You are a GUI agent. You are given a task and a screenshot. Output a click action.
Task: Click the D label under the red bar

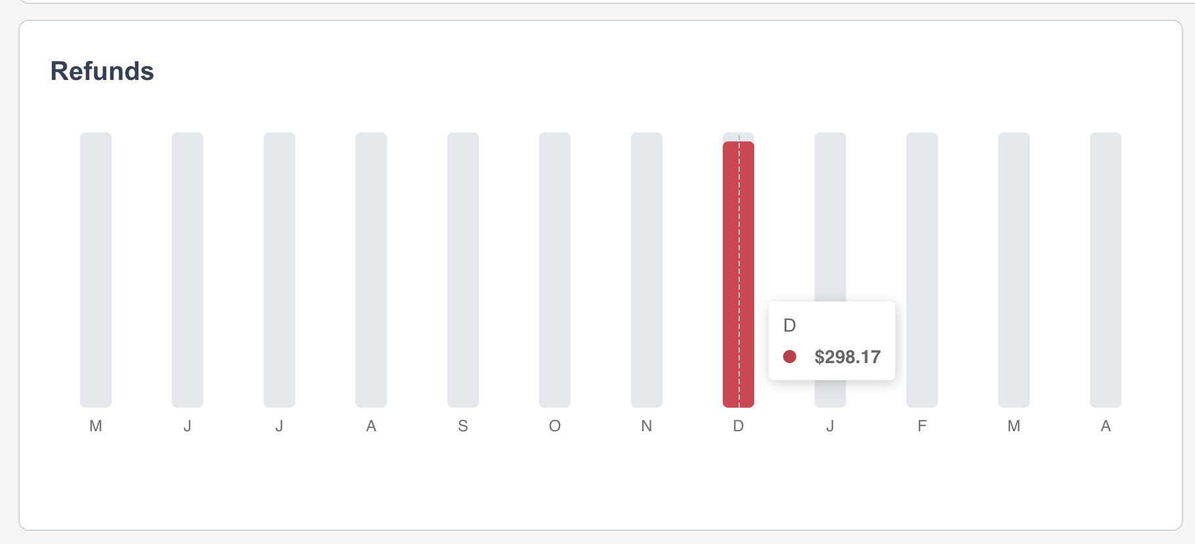click(x=739, y=426)
